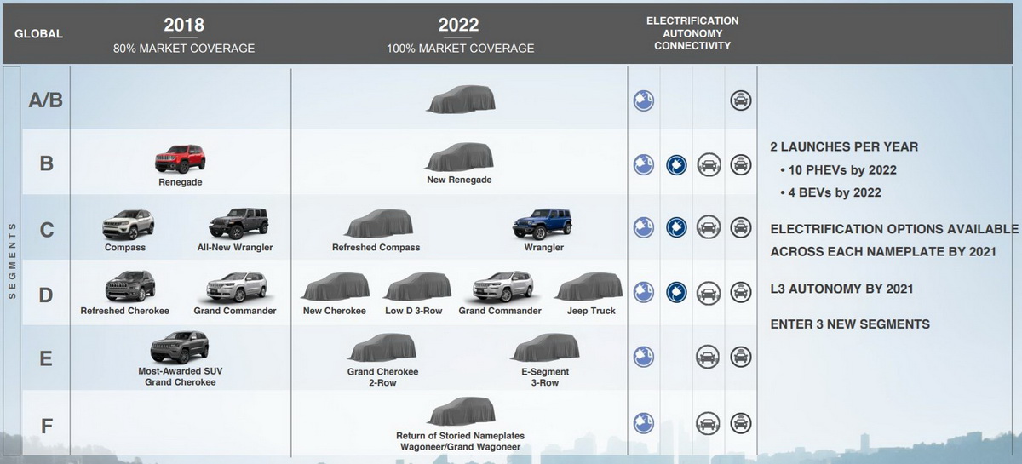Click the 2022 column heading
This screenshot has width=1022, height=464.
click(460, 26)
